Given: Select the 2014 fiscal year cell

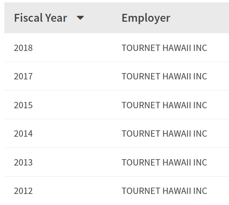Looking at the screenshot, I should click(23, 134).
